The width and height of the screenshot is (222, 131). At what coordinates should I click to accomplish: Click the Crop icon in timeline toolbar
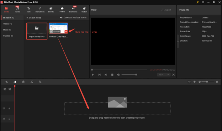click(40, 82)
